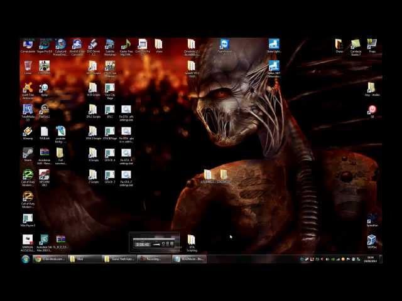Open the gold Call of Duty Modern icon
Screen dimensions: 402x301
(x=28, y=199)
